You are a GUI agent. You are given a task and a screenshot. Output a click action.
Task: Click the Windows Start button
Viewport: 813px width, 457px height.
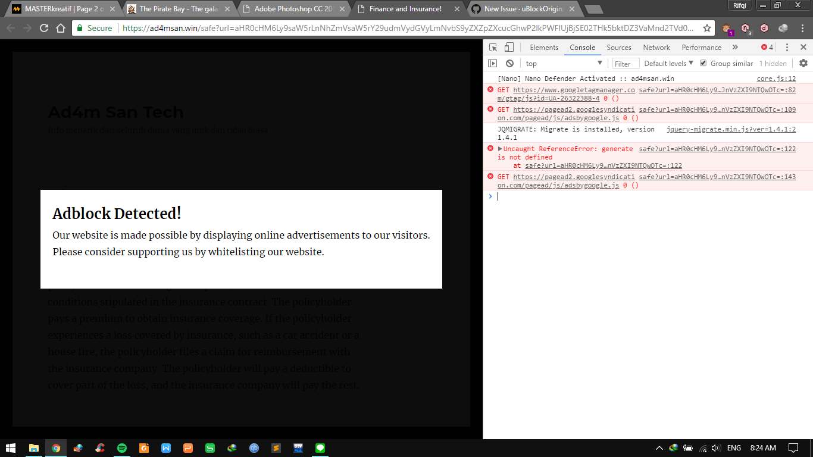click(x=11, y=448)
